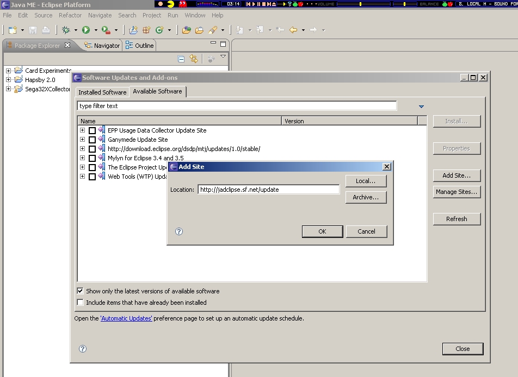
Task: Click the Local... button
Action: tap(366, 181)
